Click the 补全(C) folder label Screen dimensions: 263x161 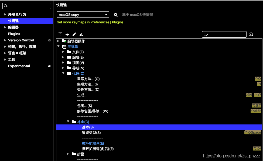tap(83, 122)
